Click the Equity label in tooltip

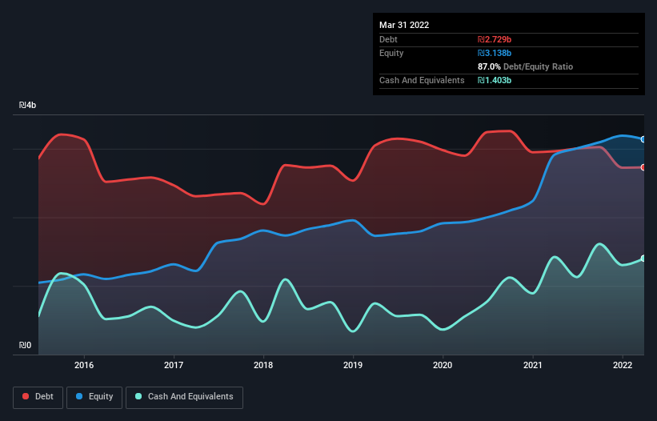391,53
